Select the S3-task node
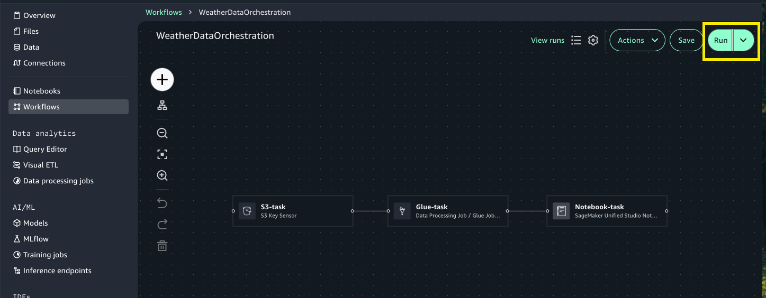Screen dimensions: 766x298 [292, 211]
